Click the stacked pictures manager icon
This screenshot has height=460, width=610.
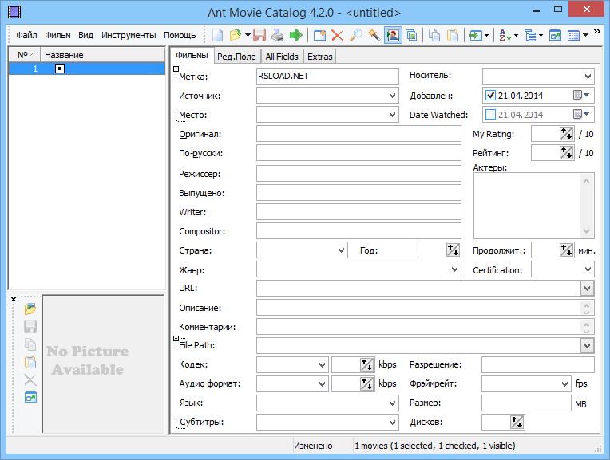pyautogui.click(x=411, y=35)
